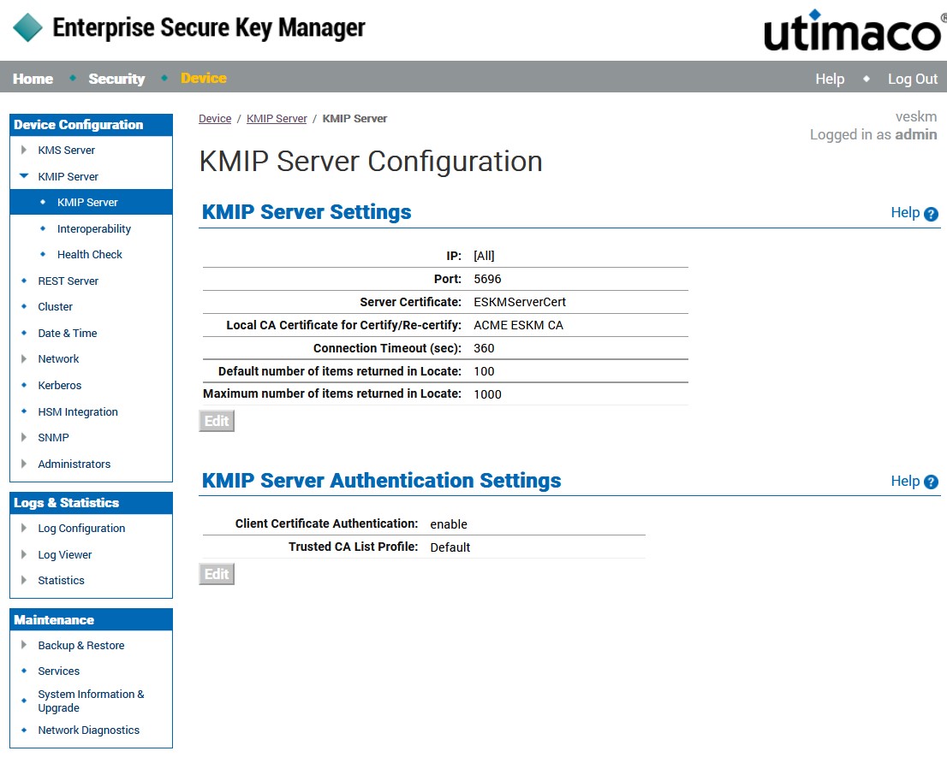Open Services in sidebar
Image resolution: width=947 pixels, height=757 pixels.
point(58,671)
